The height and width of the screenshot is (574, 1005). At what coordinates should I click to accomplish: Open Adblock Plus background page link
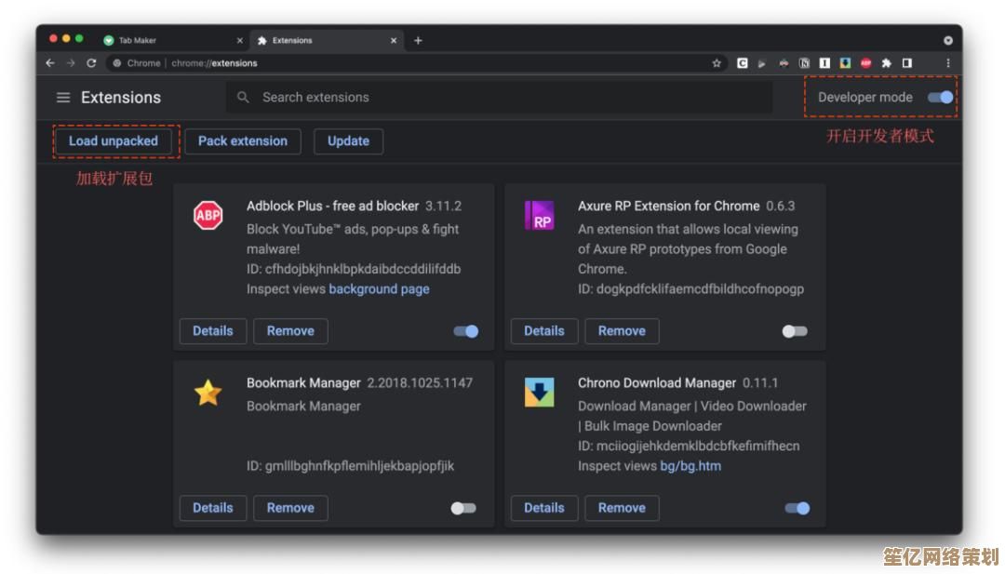click(x=379, y=289)
